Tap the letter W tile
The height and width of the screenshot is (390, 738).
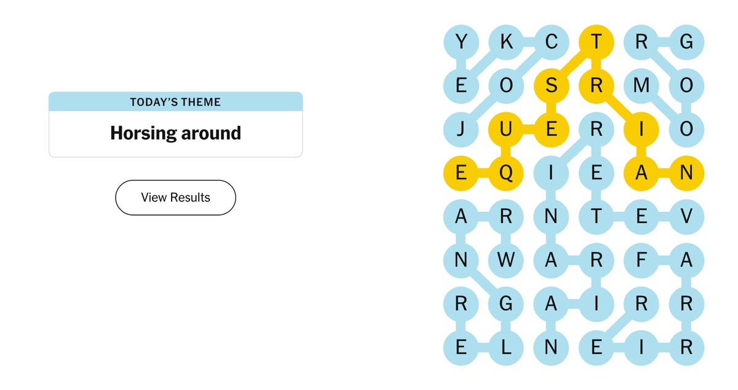[x=506, y=260]
